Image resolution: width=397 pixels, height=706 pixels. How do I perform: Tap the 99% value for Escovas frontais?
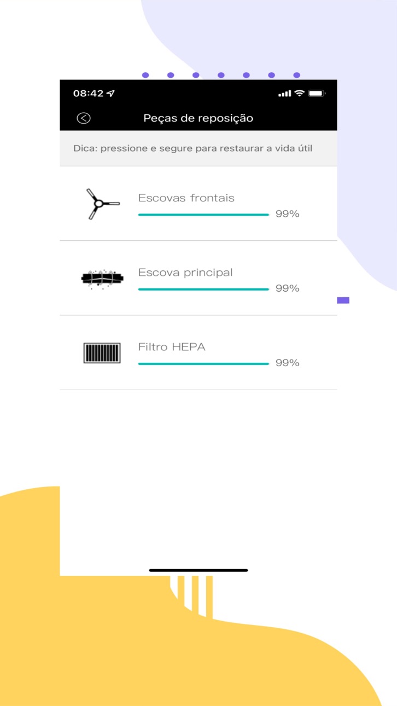click(288, 214)
